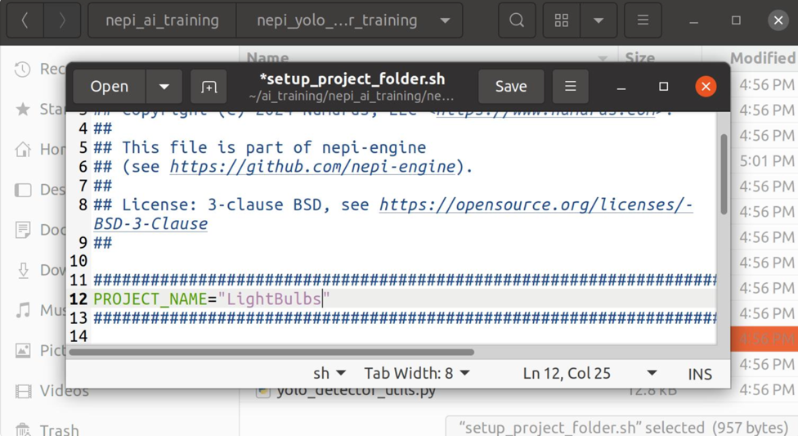Click the Save button

pyautogui.click(x=511, y=87)
